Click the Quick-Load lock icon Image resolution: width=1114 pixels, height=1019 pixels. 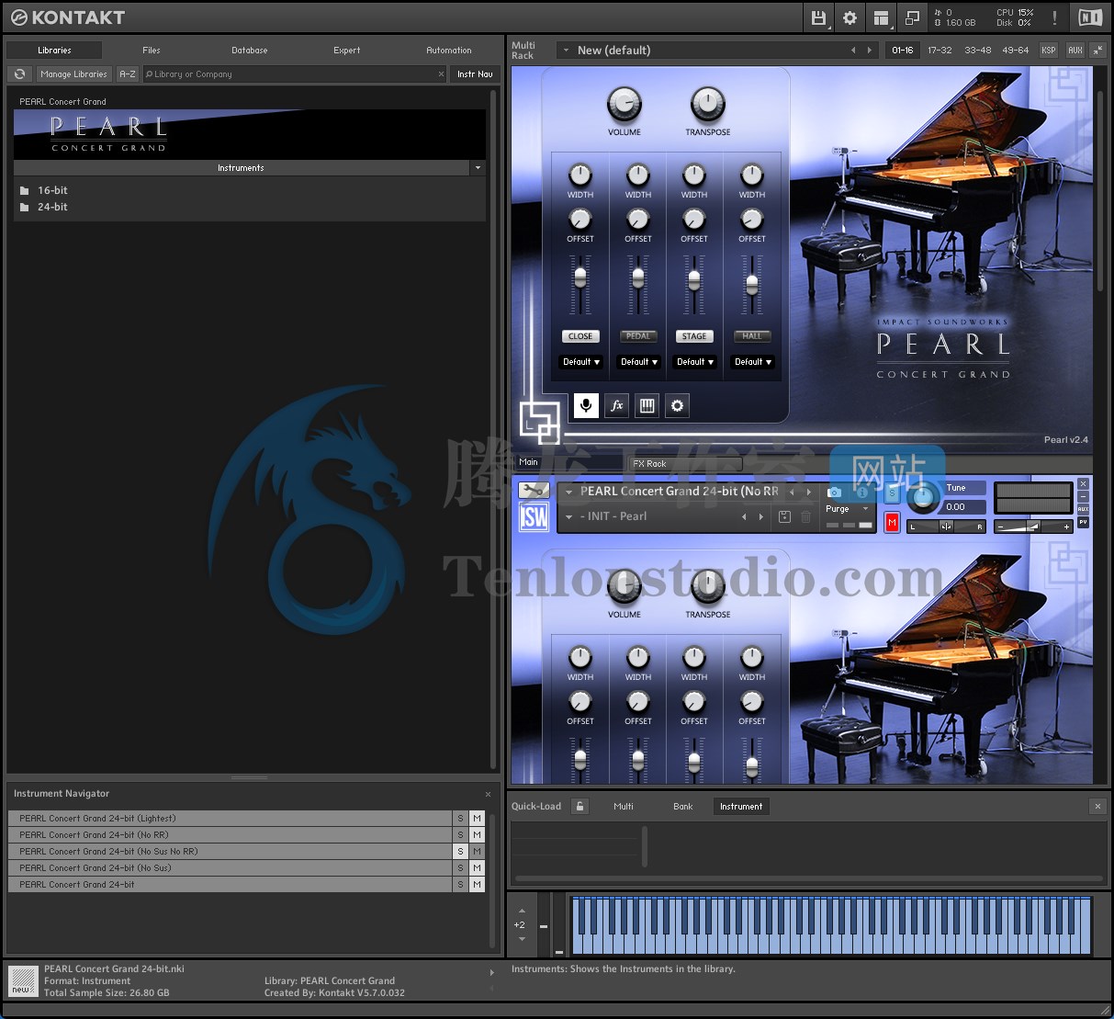[580, 806]
